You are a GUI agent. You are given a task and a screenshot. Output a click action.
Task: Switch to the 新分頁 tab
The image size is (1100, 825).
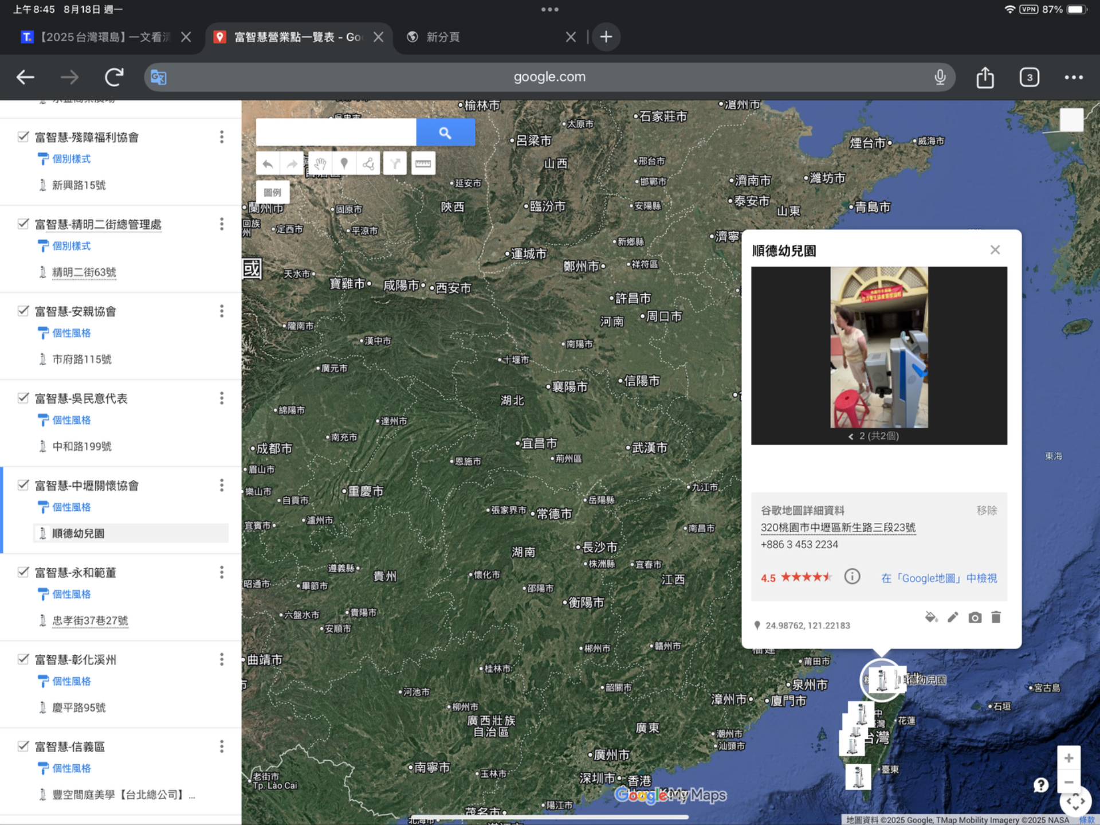pyautogui.click(x=442, y=37)
